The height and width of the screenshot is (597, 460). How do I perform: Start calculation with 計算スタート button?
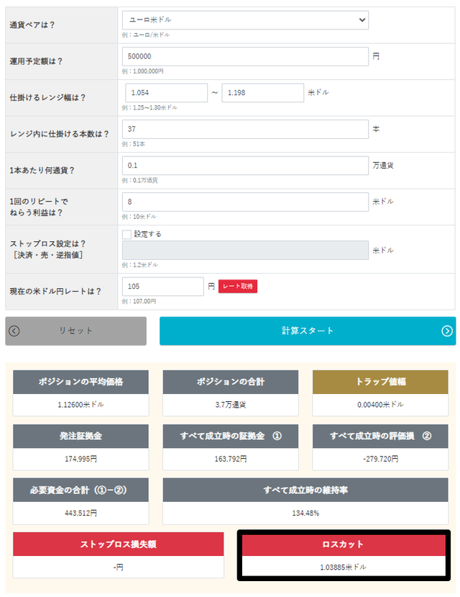click(308, 331)
